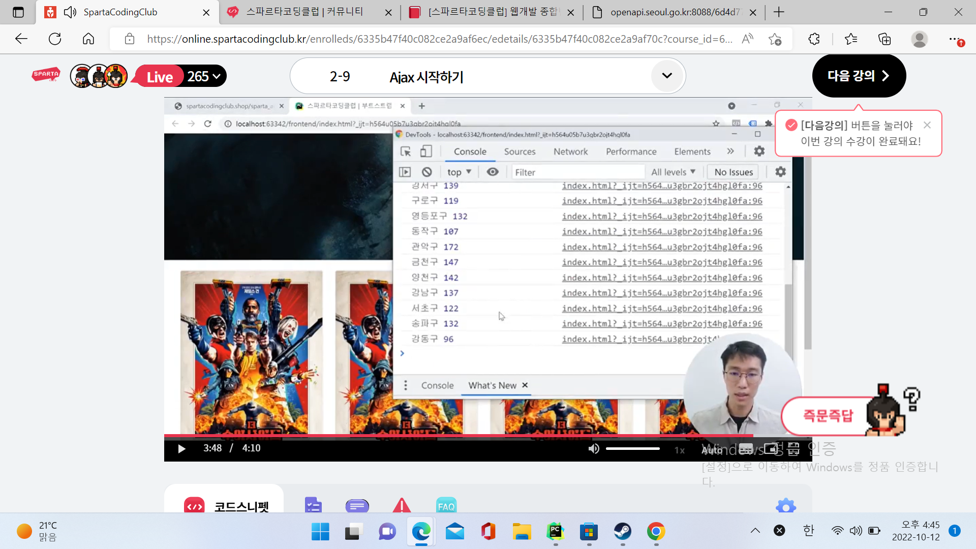Change the 1x playback speed
This screenshot has width=976, height=549.
(680, 450)
